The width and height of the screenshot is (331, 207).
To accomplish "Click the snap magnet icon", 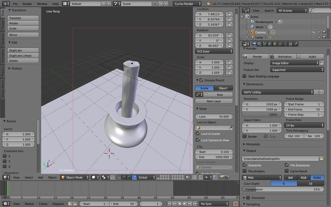I will click(x=201, y=177).
